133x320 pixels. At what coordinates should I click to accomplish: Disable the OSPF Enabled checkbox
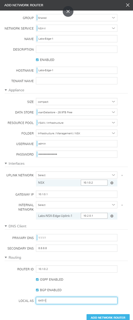[x=37, y=279]
